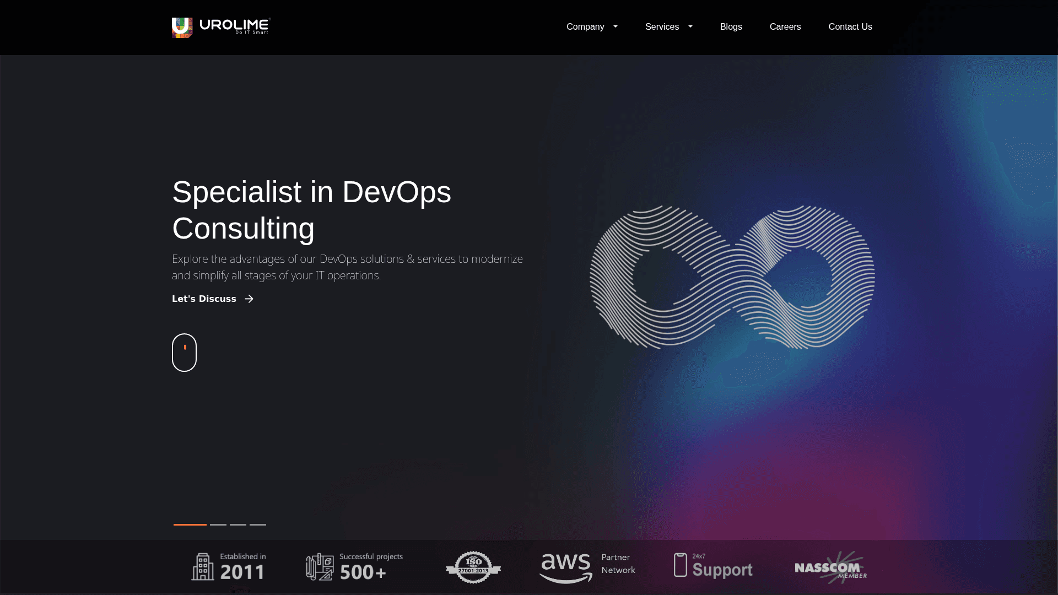1058x595 pixels.
Task: Select the active first slide indicator
Action: (x=190, y=525)
